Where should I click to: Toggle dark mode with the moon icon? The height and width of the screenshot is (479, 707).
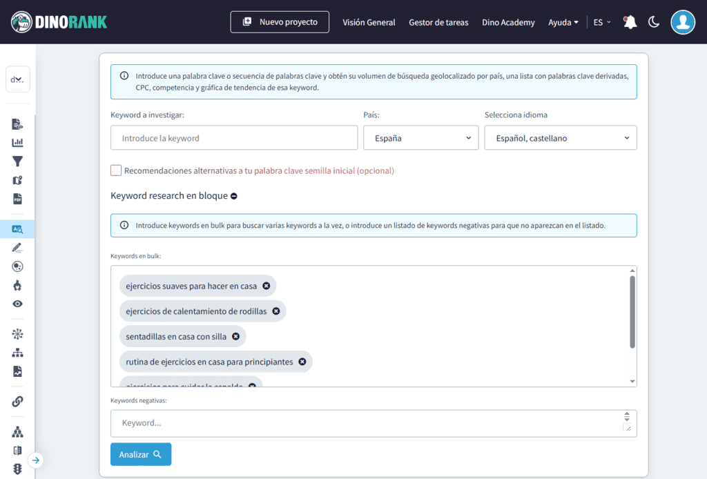(654, 21)
